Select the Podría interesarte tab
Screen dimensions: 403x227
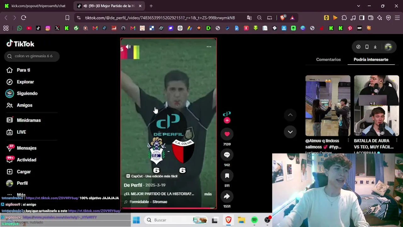pyautogui.click(x=371, y=59)
